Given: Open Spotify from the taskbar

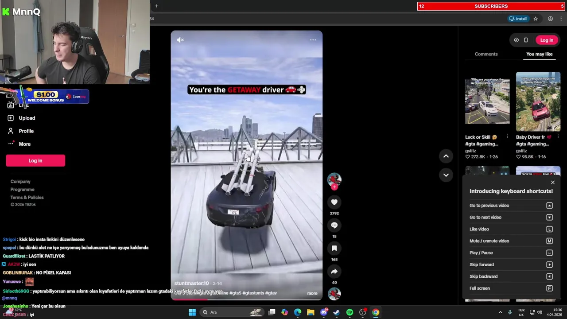Looking at the screenshot, I should 350,312.
